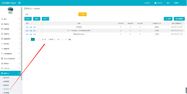Image resolution: width=187 pixels, height=94 pixels.
Task: Click the 下一页 next page button
Action: 38,39
